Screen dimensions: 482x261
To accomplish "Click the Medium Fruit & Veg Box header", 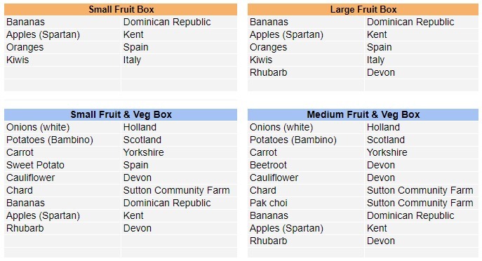I will pyautogui.click(x=363, y=114).
